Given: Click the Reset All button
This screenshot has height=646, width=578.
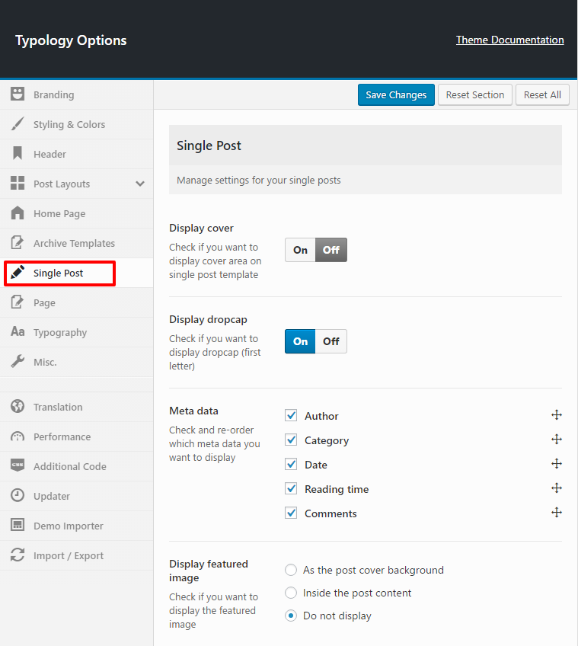Looking at the screenshot, I should (542, 94).
